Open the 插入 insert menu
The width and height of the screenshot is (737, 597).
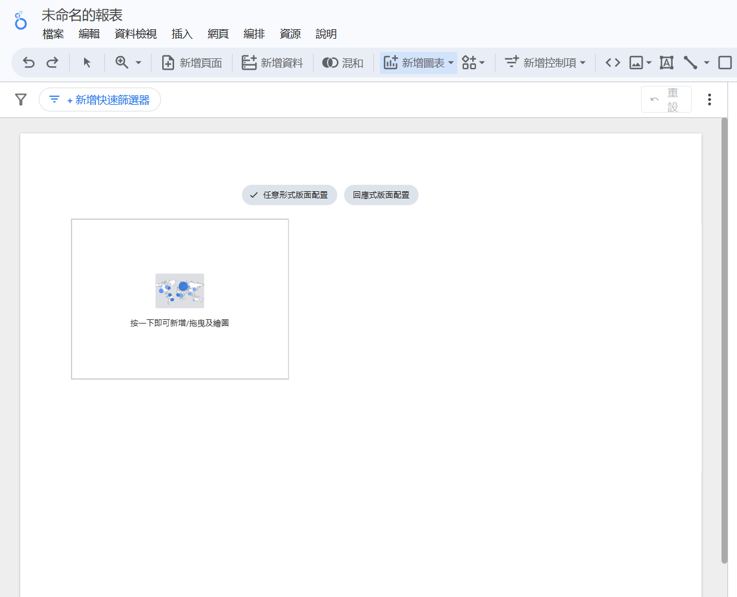(182, 34)
